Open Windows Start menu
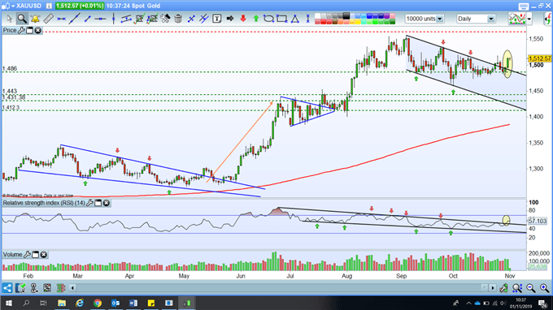 pos(8,303)
